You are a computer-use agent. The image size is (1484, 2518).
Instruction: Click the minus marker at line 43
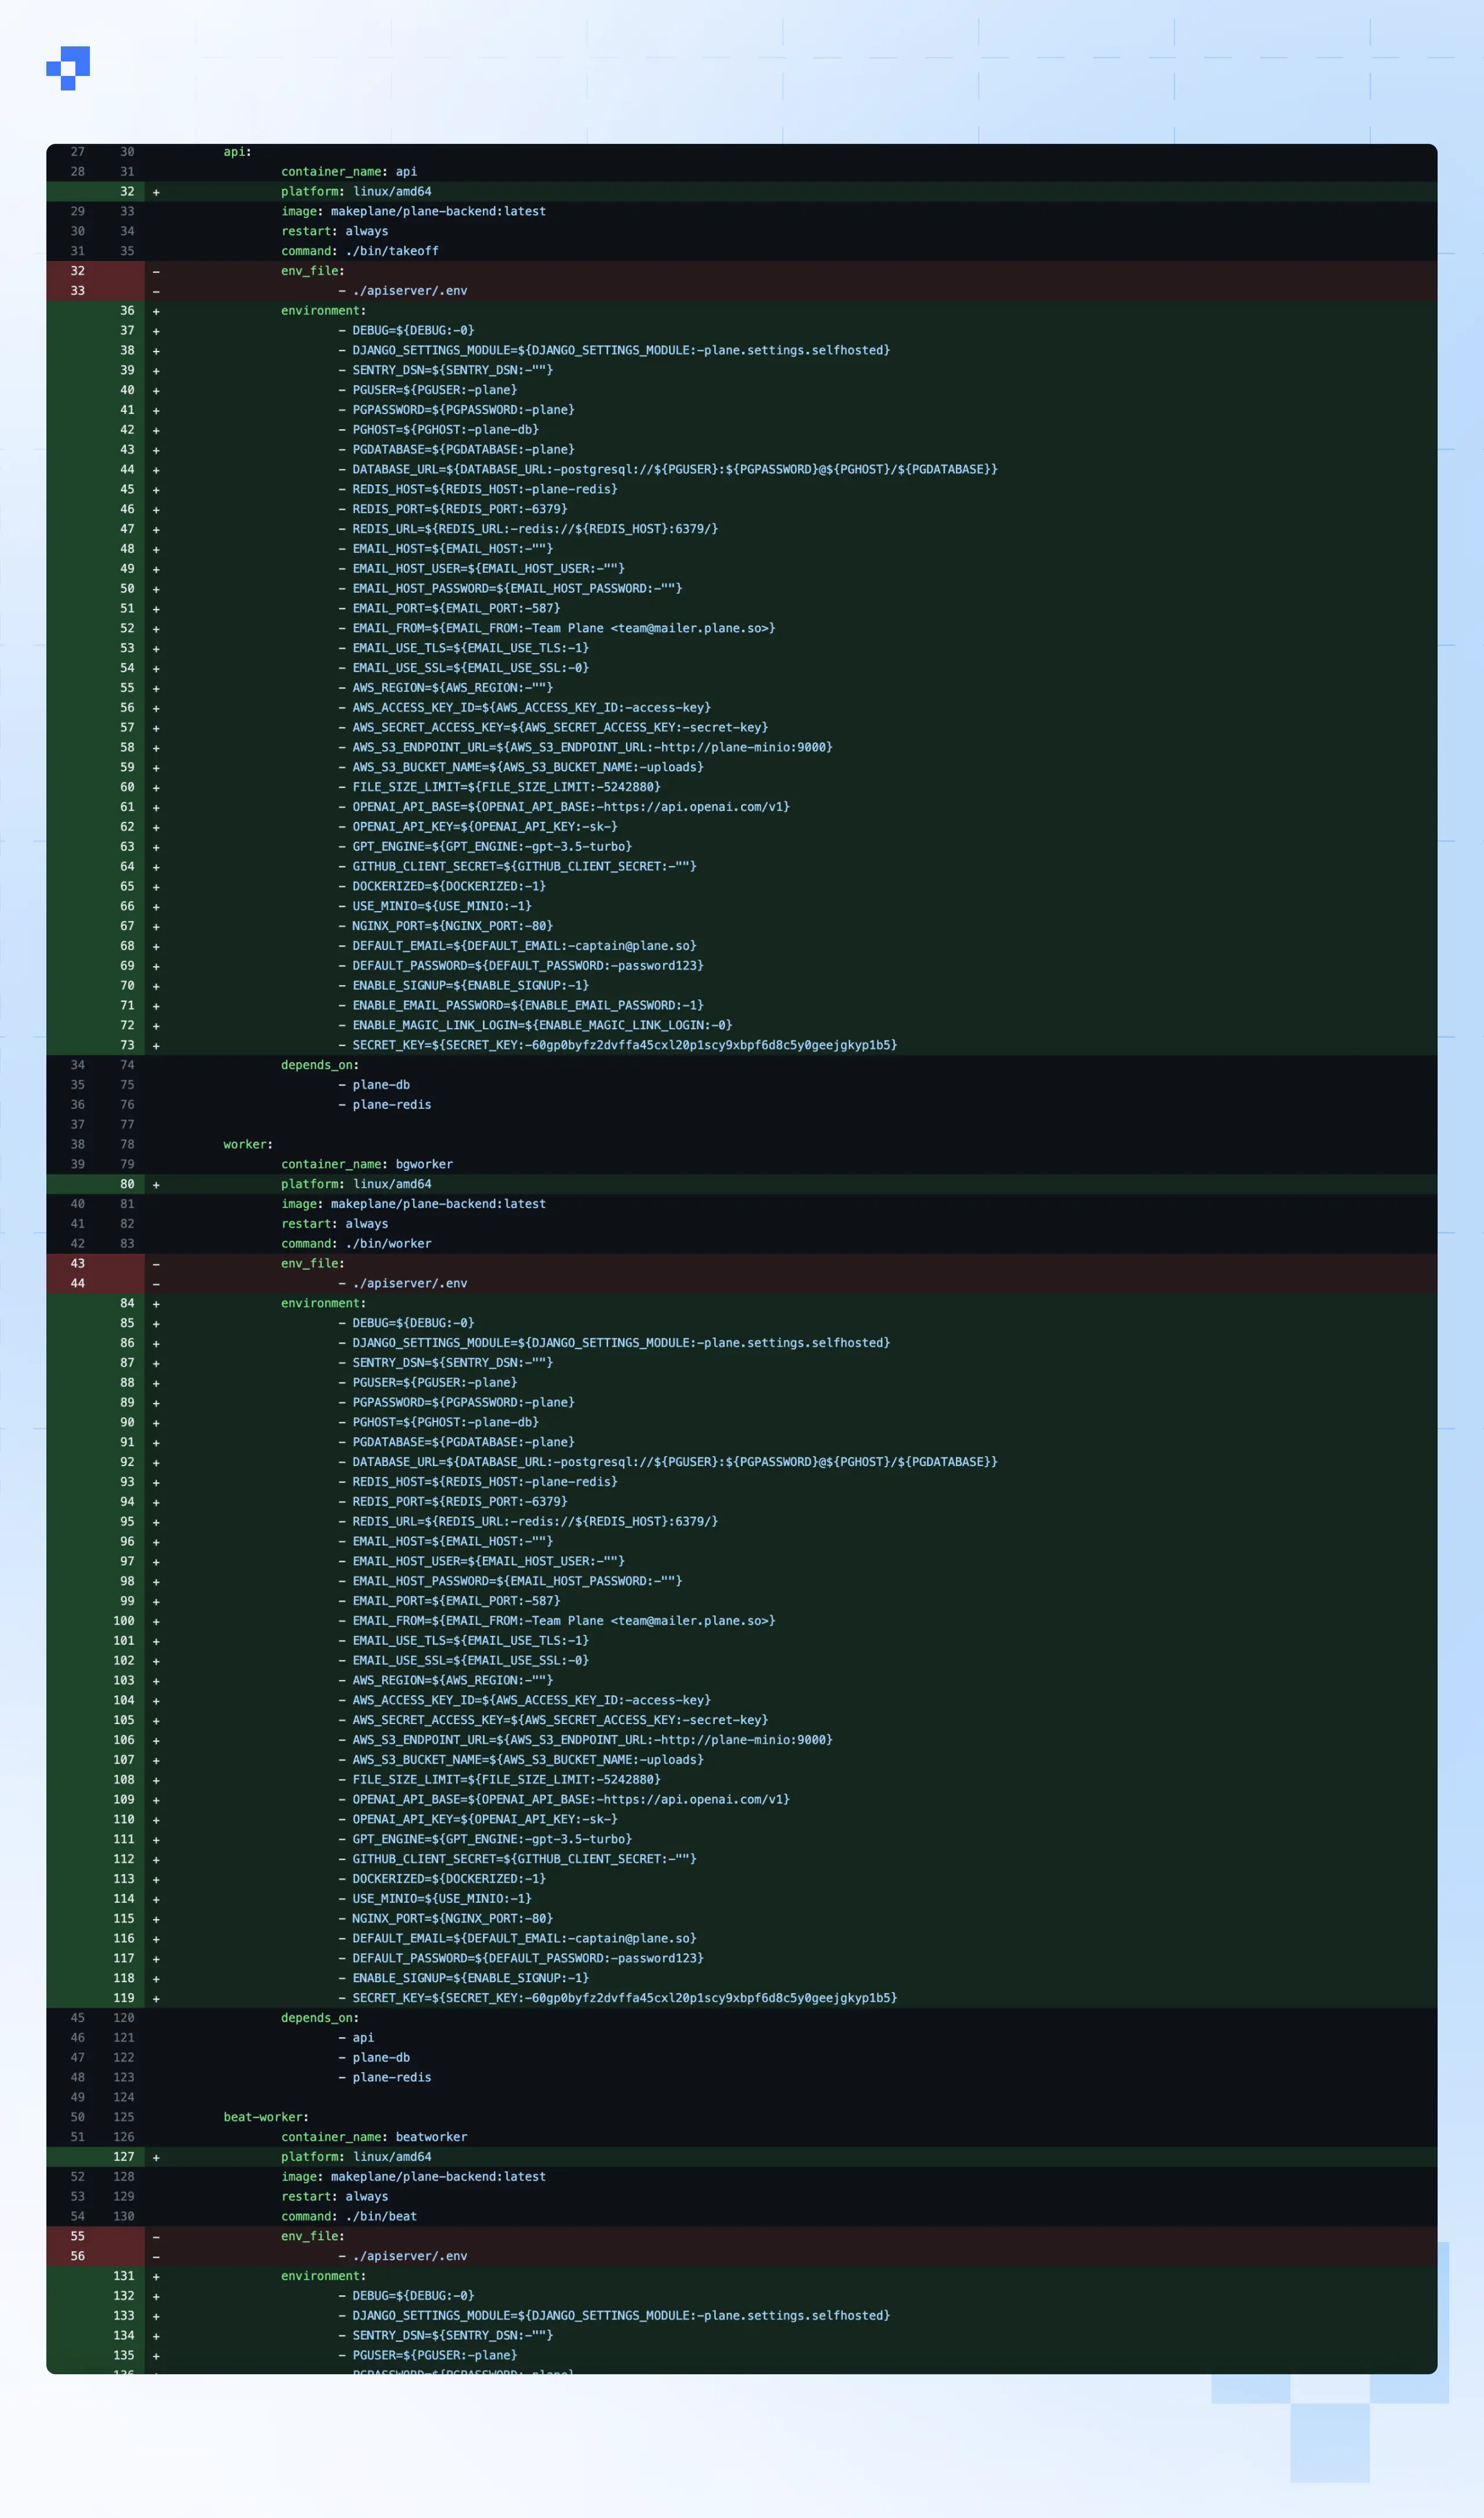click(x=155, y=1264)
